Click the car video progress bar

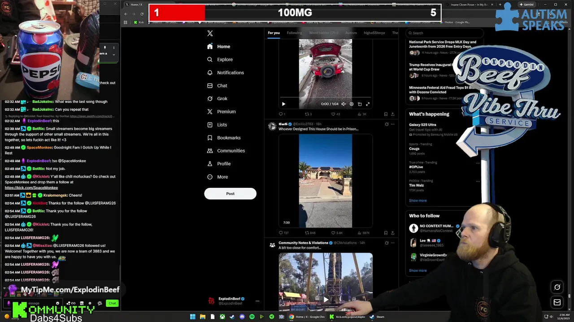pos(326,97)
